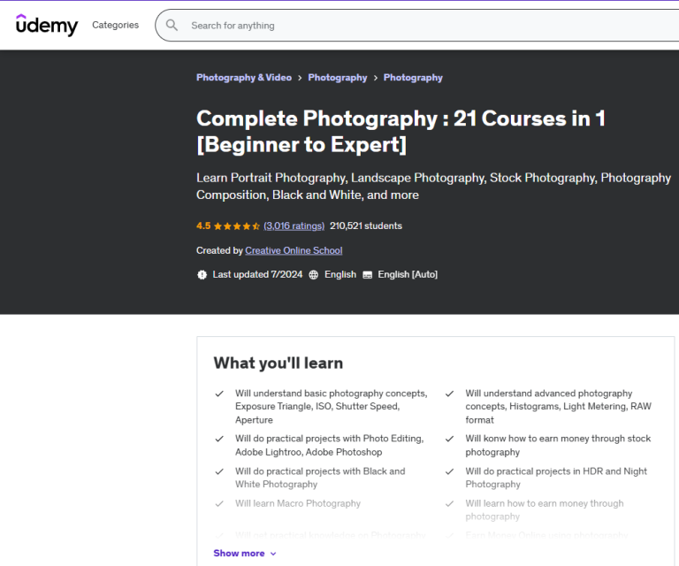Viewport: 679px width, 566px height.
Task: Open the Categories menu
Action: 115,25
